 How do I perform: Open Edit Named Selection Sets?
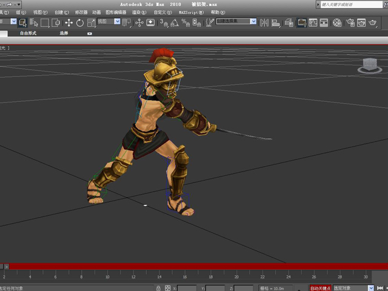(x=210, y=23)
